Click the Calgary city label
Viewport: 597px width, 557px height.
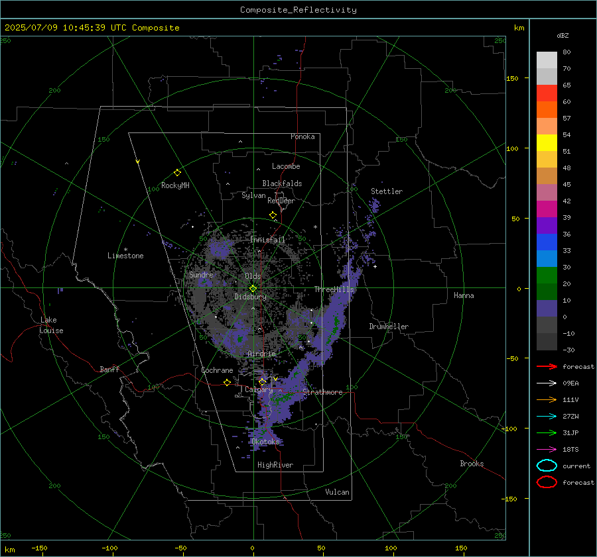click(259, 389)
